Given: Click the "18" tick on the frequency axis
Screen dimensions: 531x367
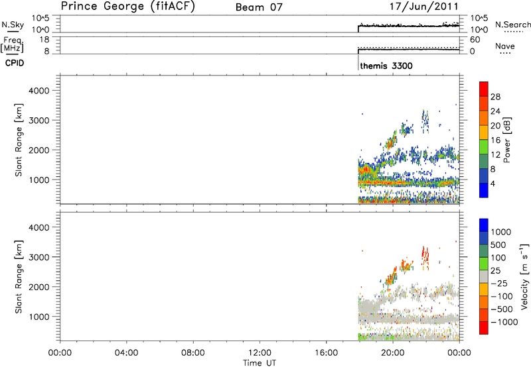Looking at the screenshot, I should coord(44,40).
